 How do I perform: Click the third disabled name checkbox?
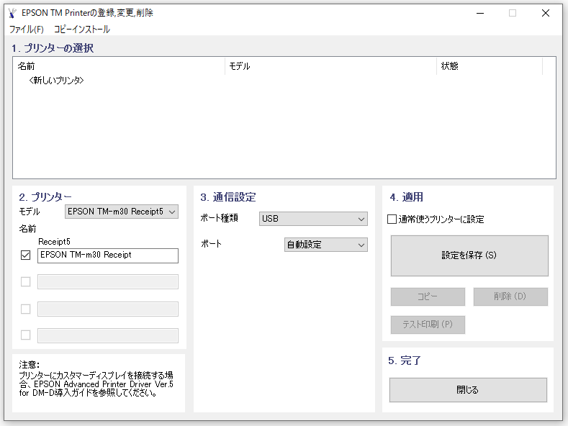[x=26, y=309]
